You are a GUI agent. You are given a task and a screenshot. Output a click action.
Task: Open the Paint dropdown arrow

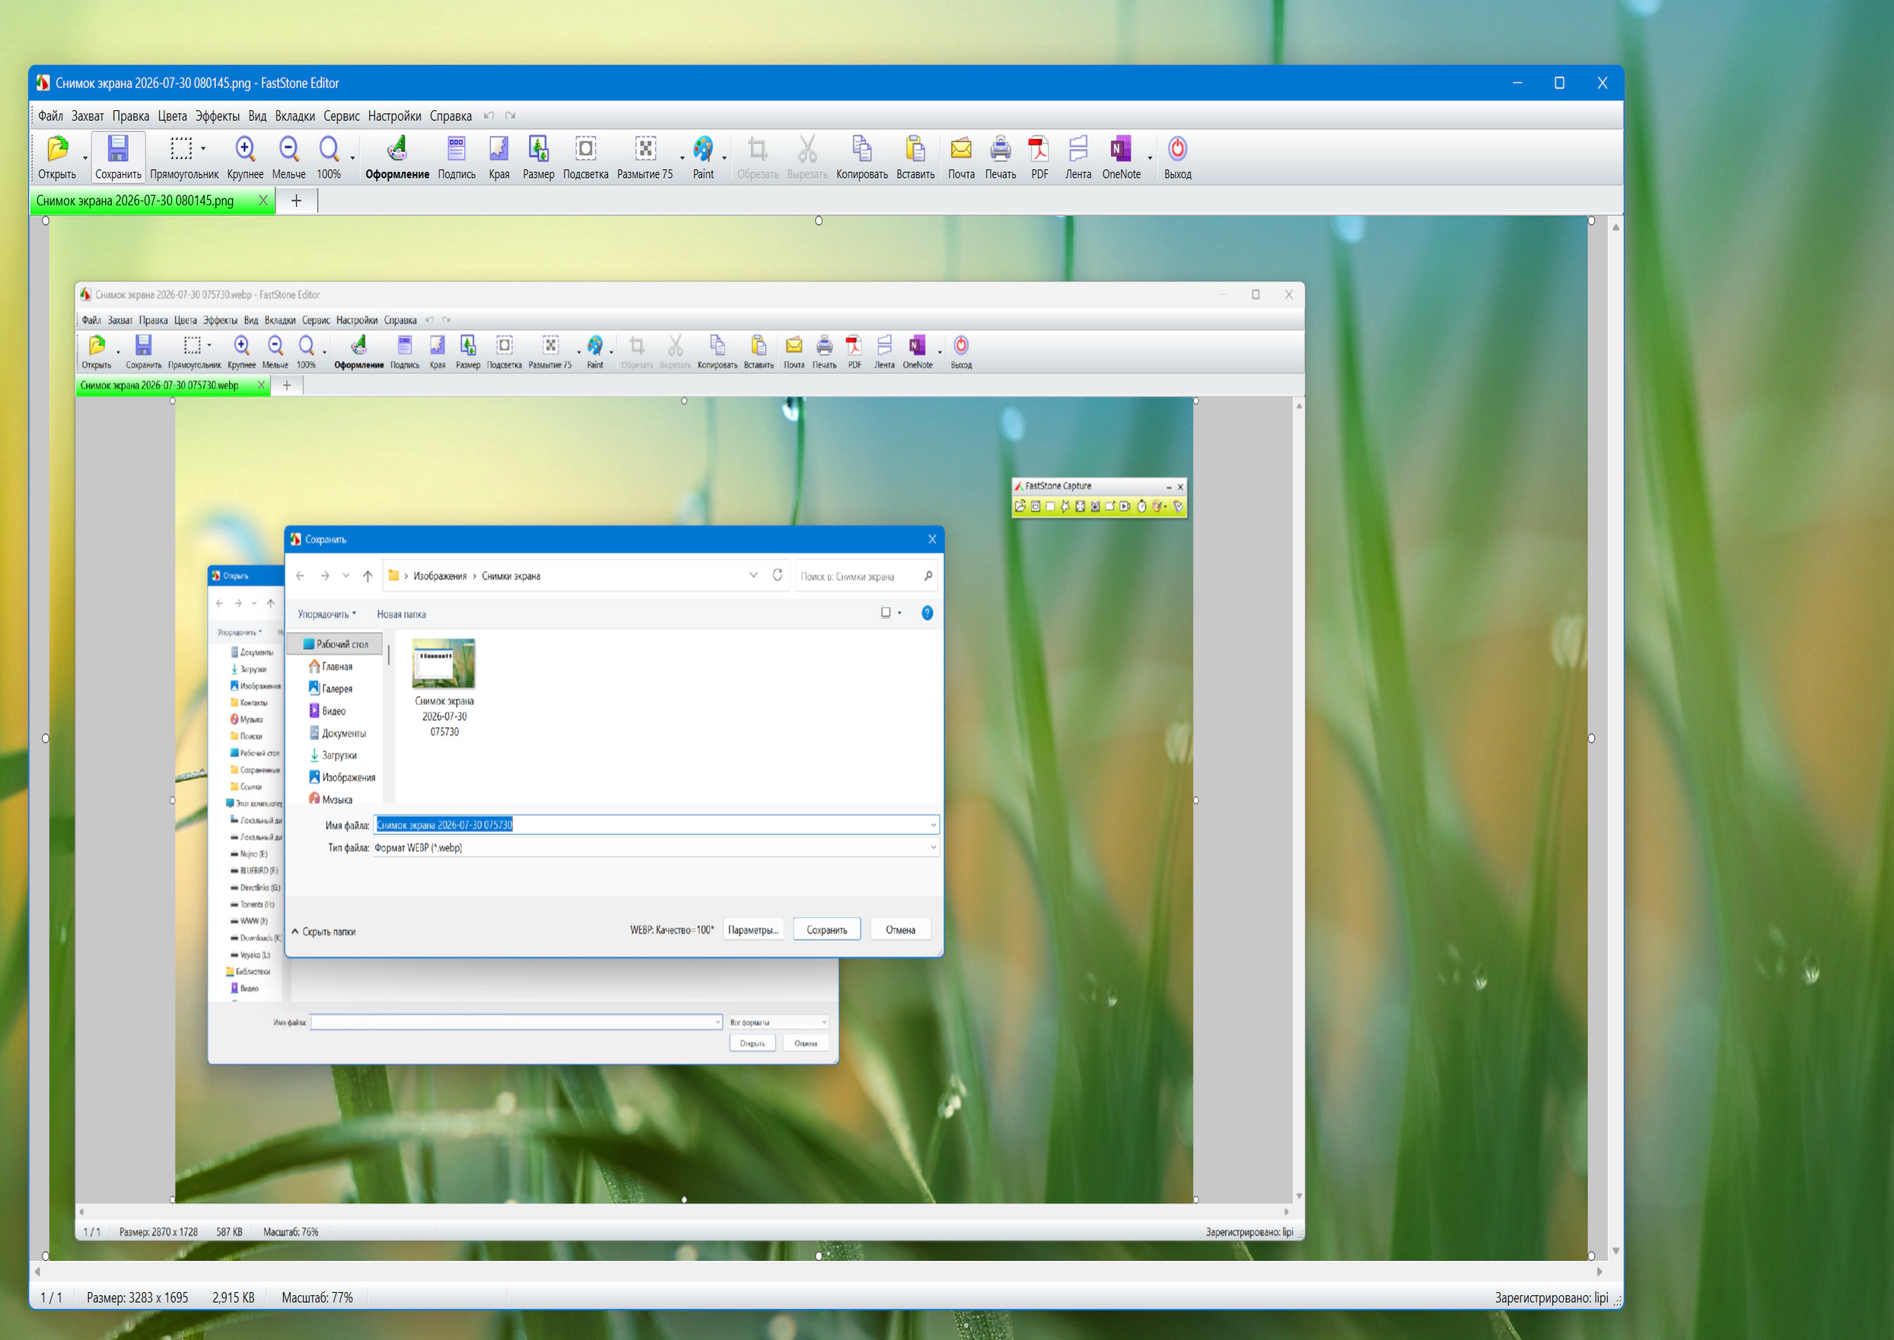(724, 157)
